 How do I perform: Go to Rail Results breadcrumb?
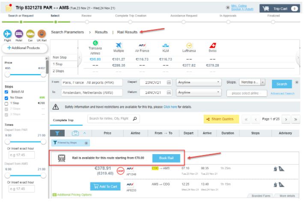click(x=127, y=32)
